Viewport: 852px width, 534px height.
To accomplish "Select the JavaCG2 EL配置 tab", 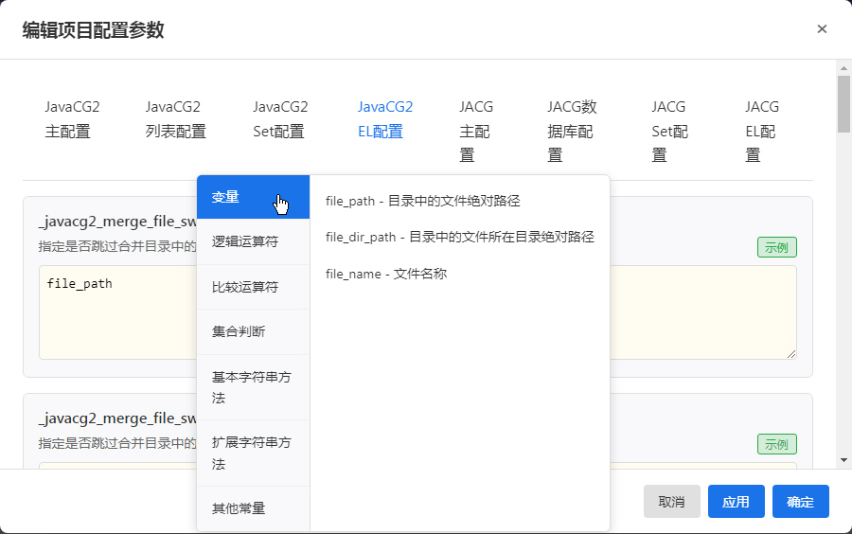I will 385,119.
